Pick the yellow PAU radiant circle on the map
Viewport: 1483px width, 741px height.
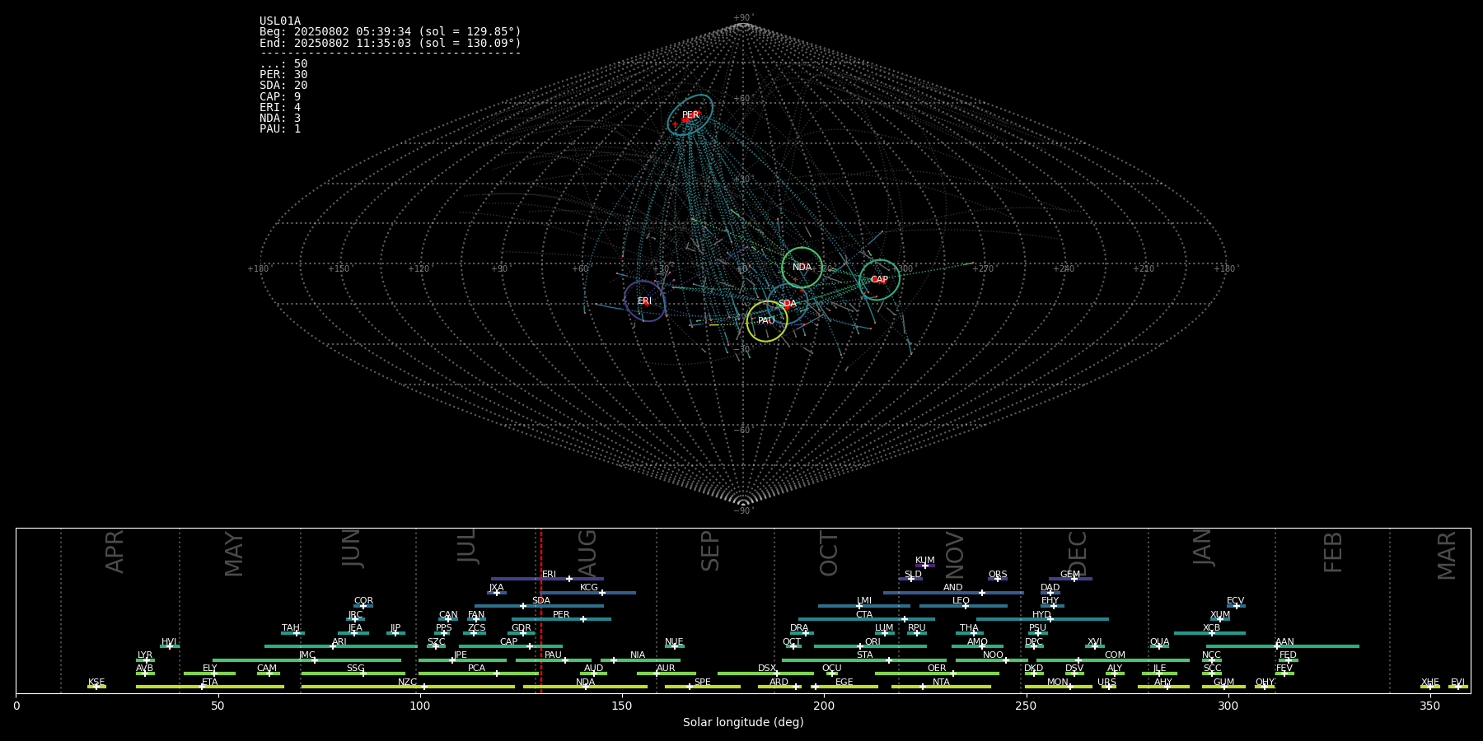point(766,321)
